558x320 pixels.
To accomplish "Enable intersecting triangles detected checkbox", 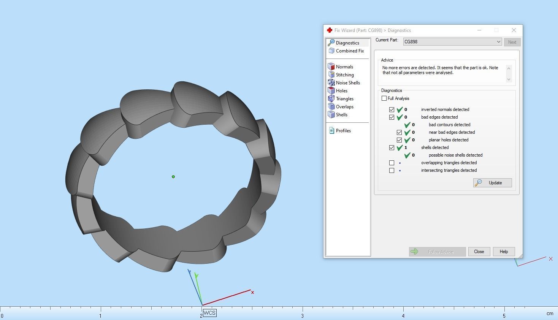I will 392,170.
